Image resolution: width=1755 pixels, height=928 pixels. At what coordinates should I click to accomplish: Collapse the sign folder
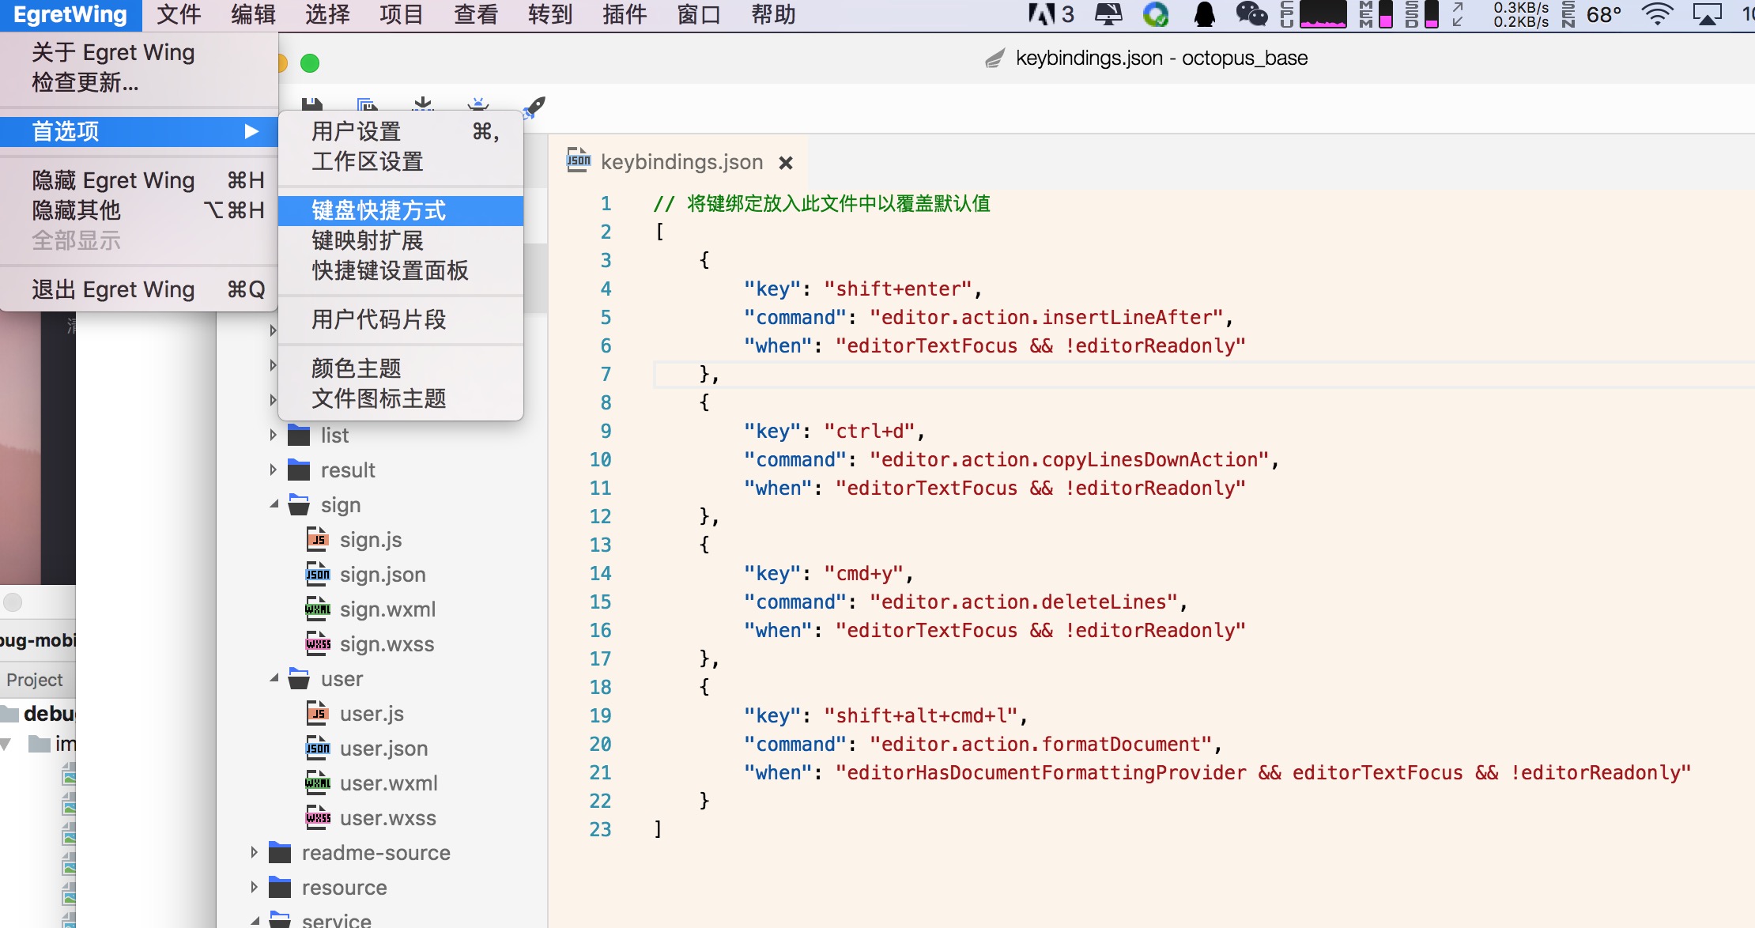pos(274,504)
